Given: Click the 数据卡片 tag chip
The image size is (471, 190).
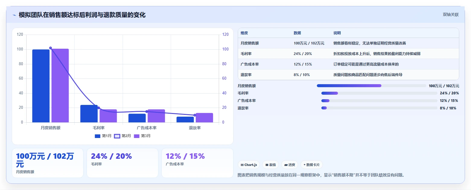Looking at the screenshot, I should point(311,165).
